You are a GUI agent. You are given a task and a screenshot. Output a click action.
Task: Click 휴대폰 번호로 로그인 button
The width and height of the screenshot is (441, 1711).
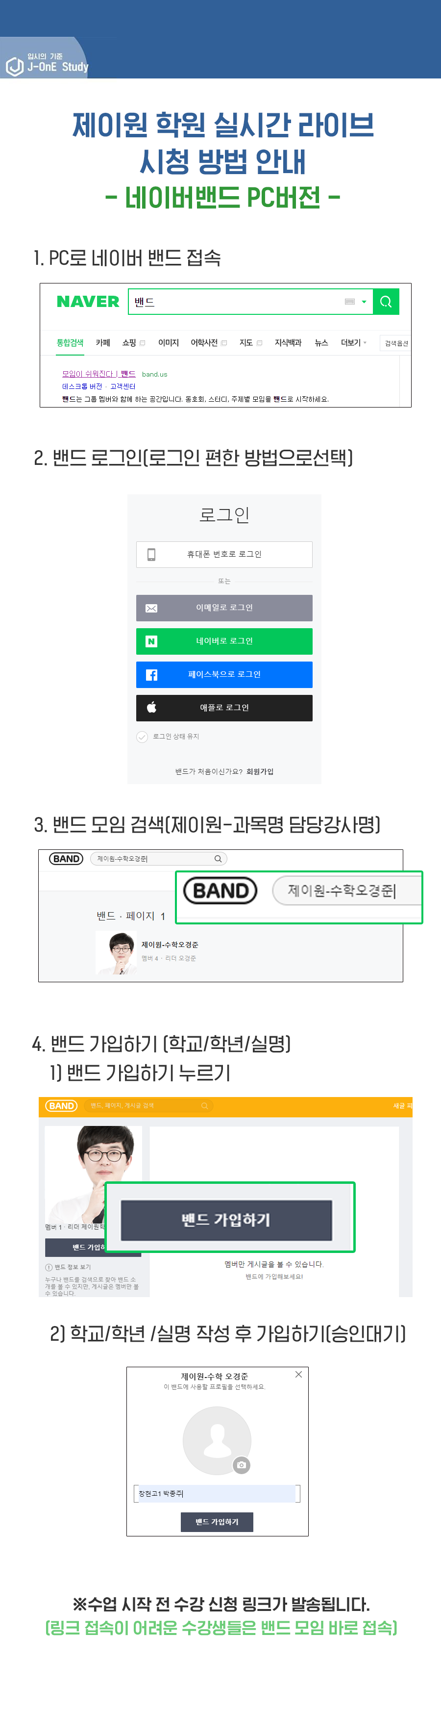pos(224,554)
